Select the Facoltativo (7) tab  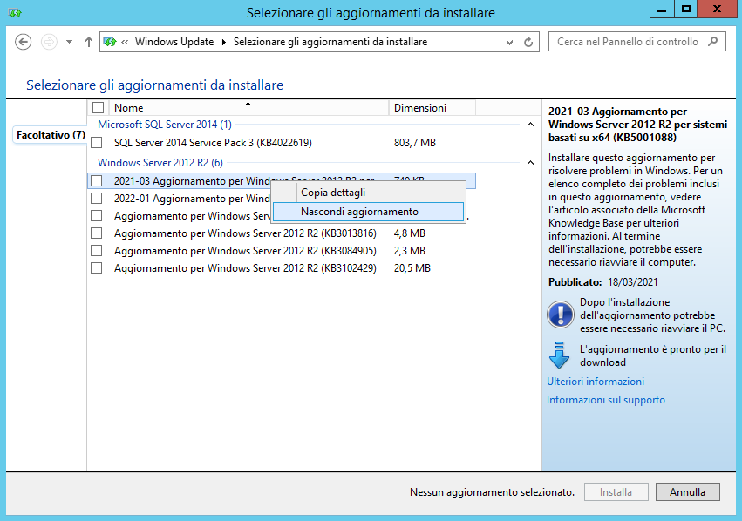51,135
